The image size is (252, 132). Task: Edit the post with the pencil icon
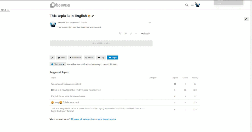[131, 34]
